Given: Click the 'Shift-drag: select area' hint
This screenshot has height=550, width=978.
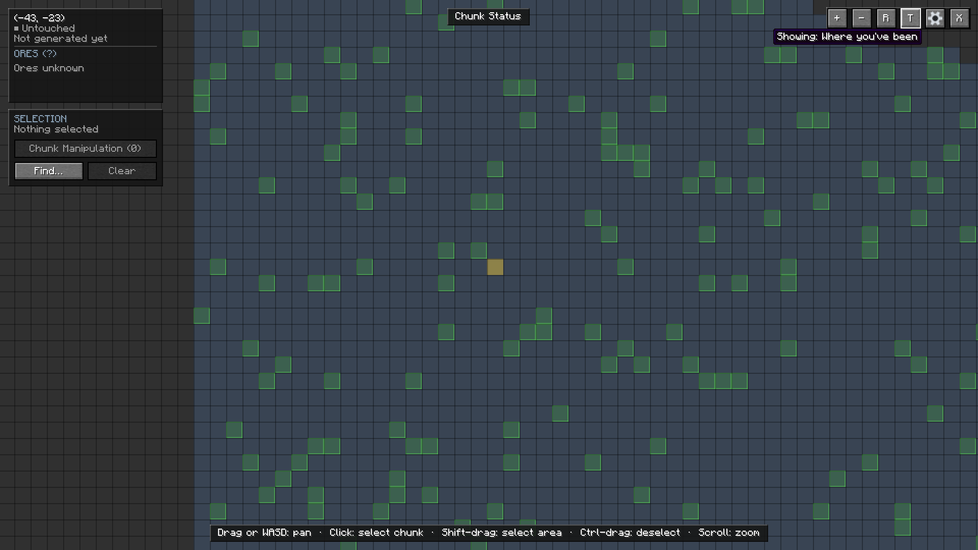Looking at the screenshot, I should (502, 533).
